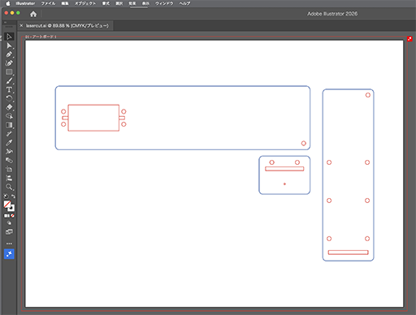Click the artboard name label above the canvas
416x315 pixels.
click(x=41, y=37)
